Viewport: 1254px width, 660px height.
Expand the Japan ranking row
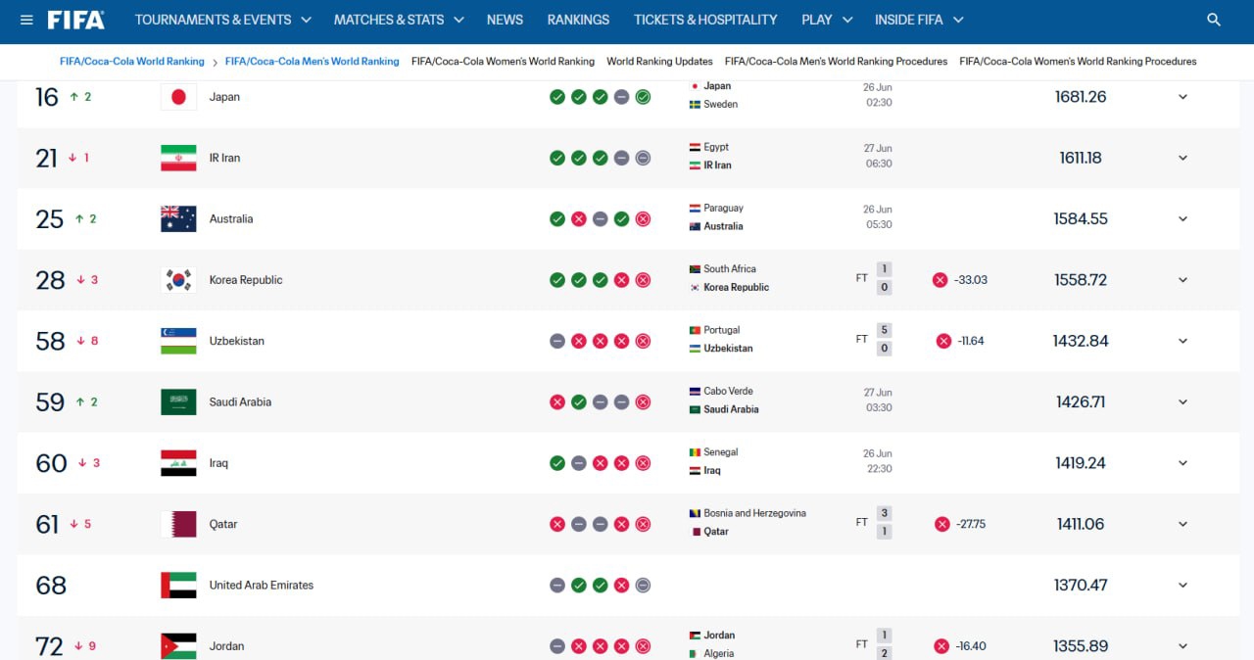click(x=1182, y=97)
